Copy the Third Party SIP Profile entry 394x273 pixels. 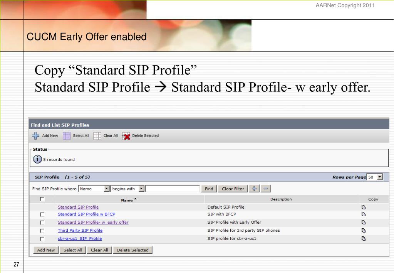click(363, 230)
